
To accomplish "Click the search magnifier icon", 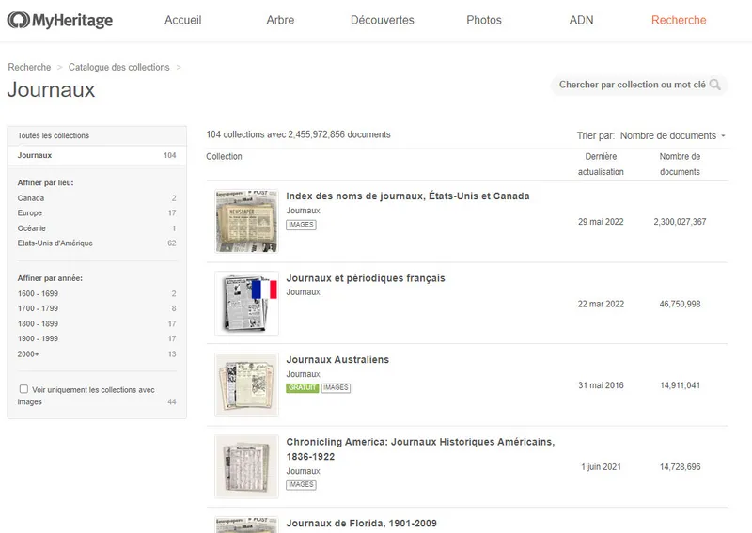I will point(714,85).
